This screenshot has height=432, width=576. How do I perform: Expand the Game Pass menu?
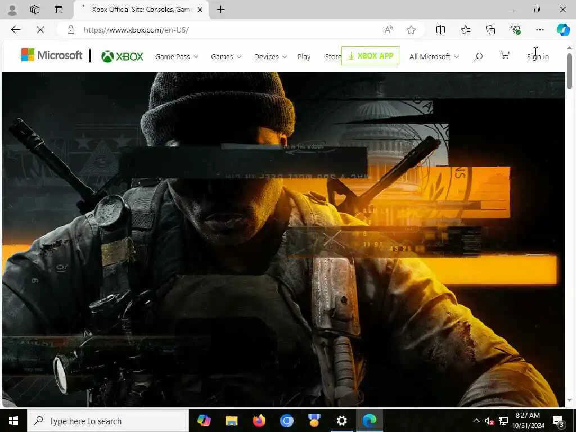(177, 57)
